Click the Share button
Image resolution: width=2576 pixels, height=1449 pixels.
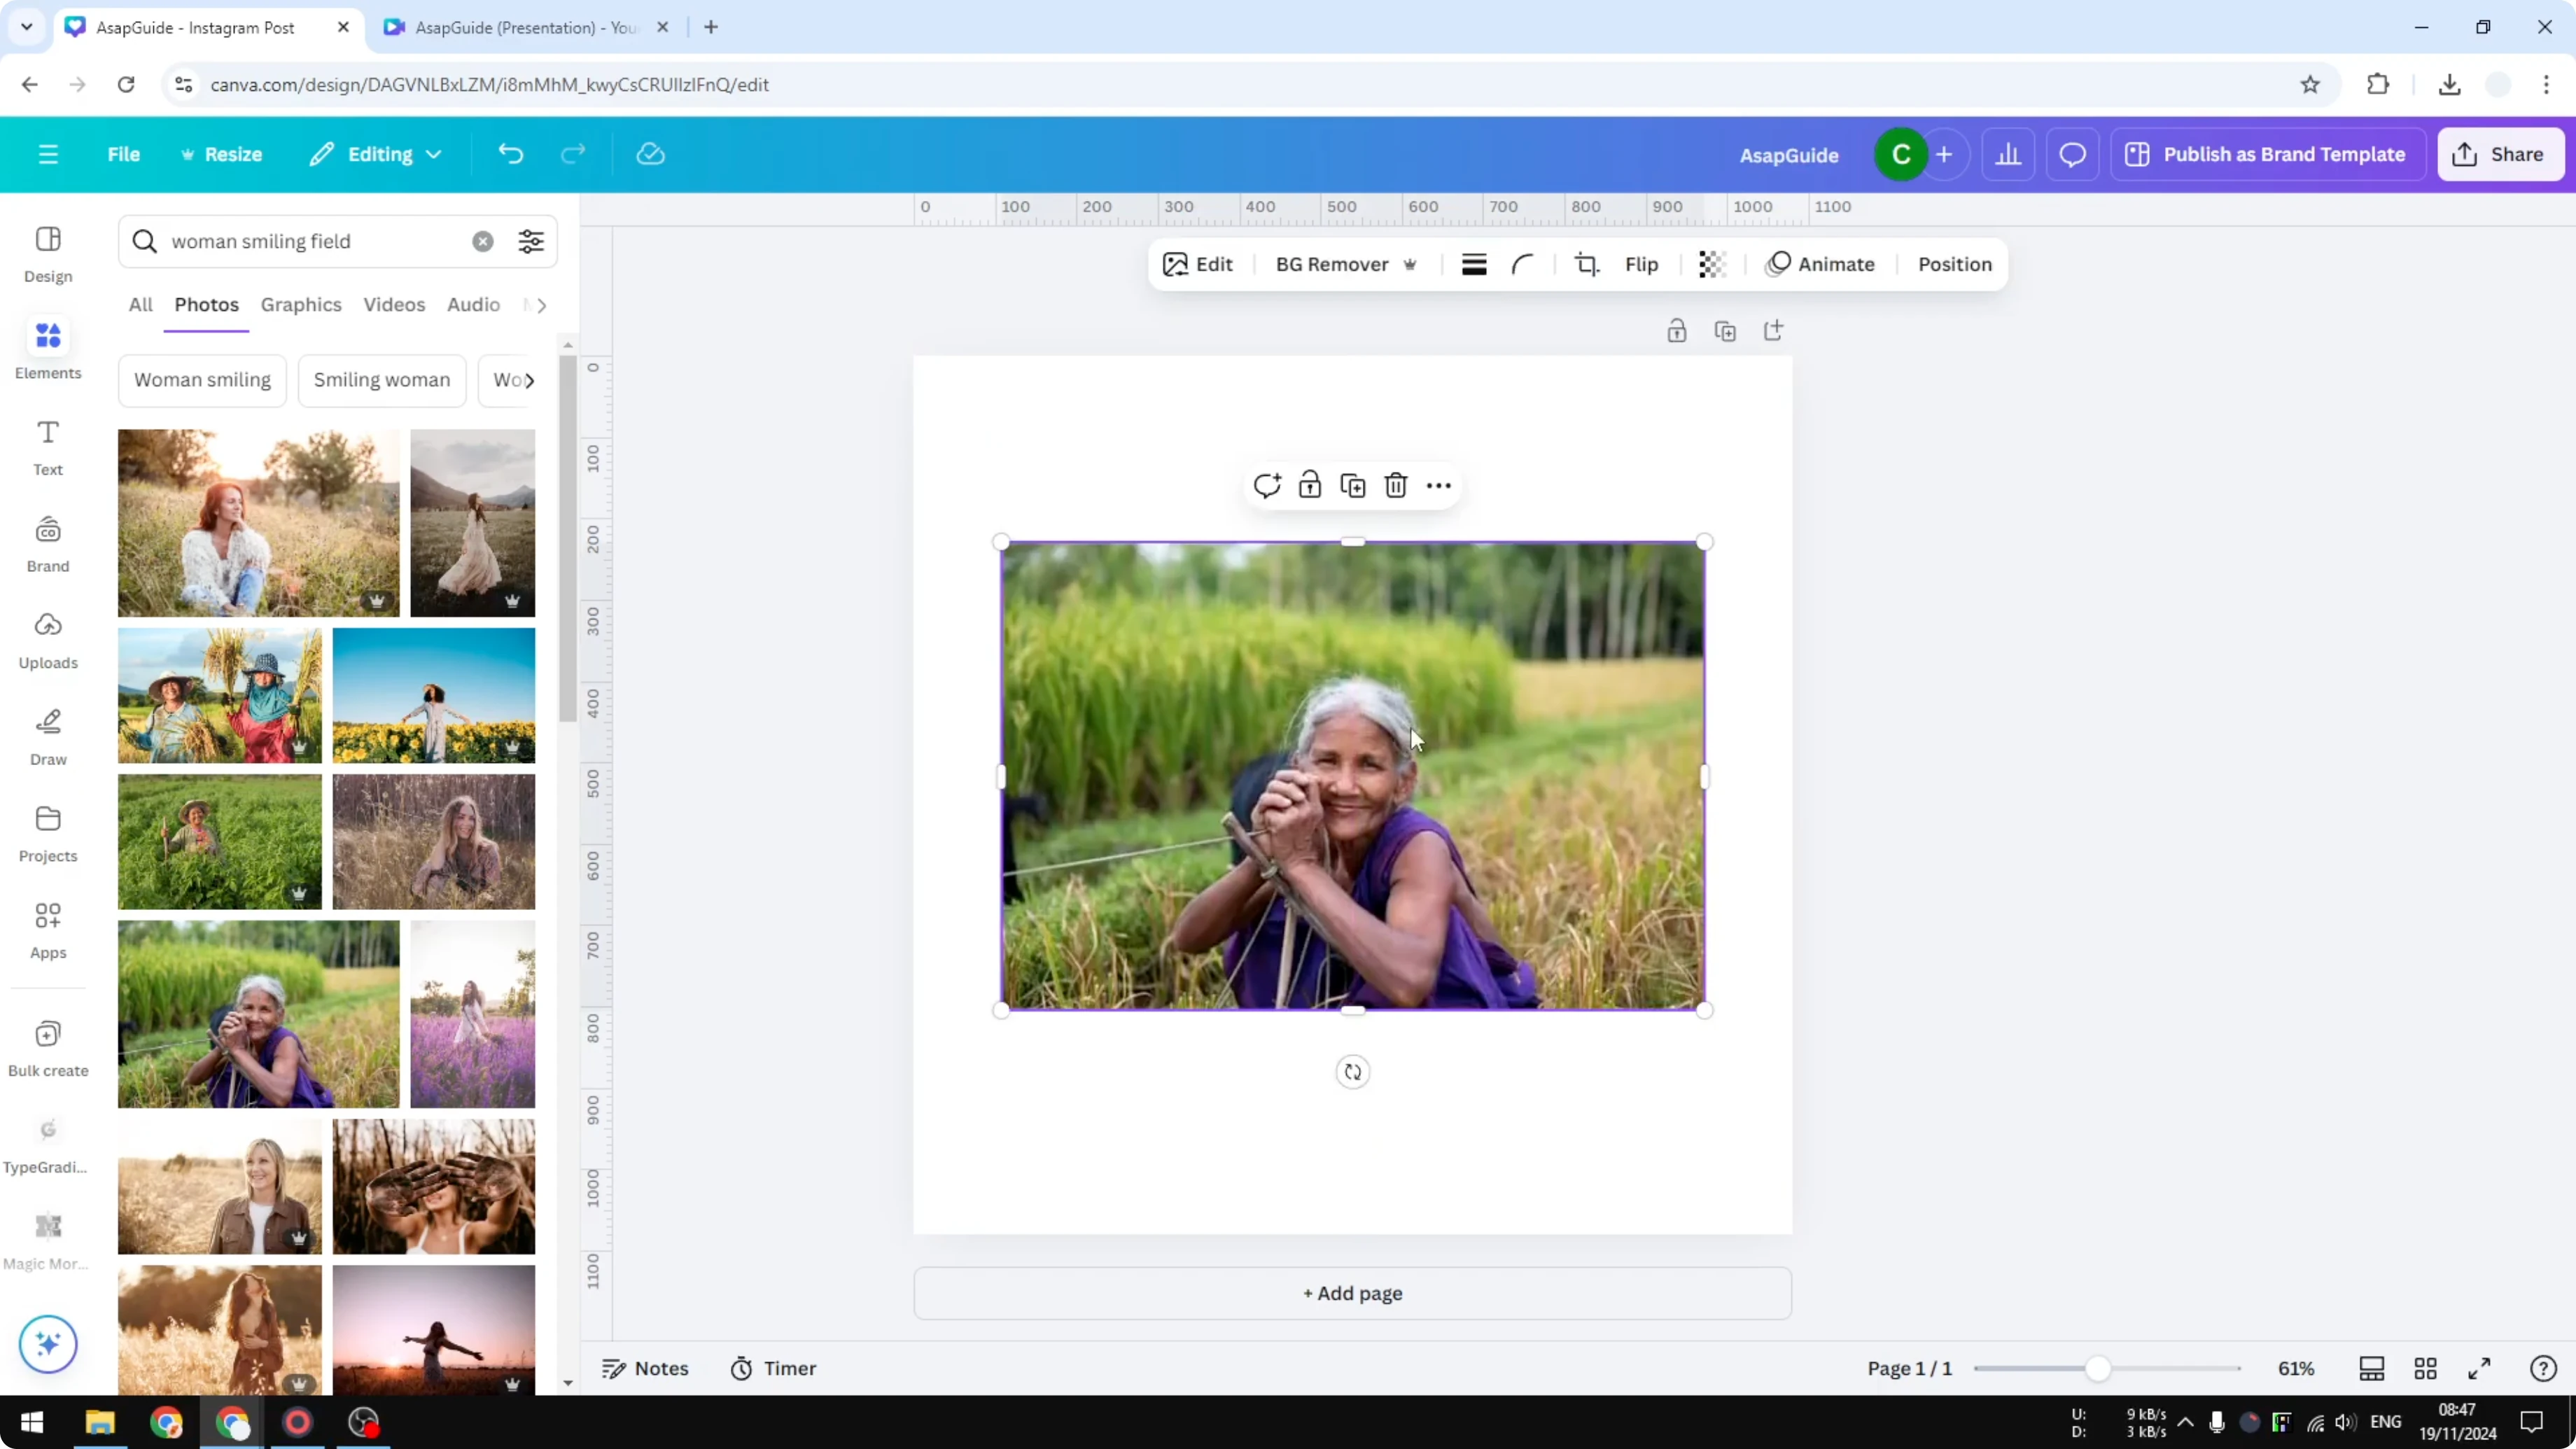[2500, 154]
